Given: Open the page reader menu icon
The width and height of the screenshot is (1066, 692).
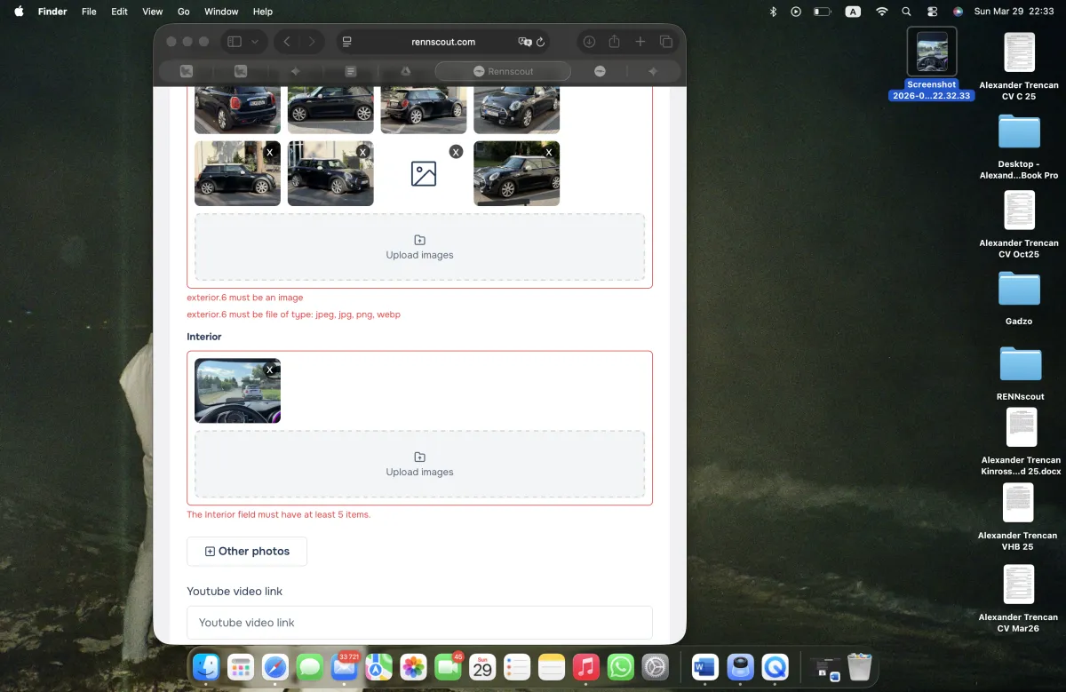Looking at the screenshot, I should 347,42.
